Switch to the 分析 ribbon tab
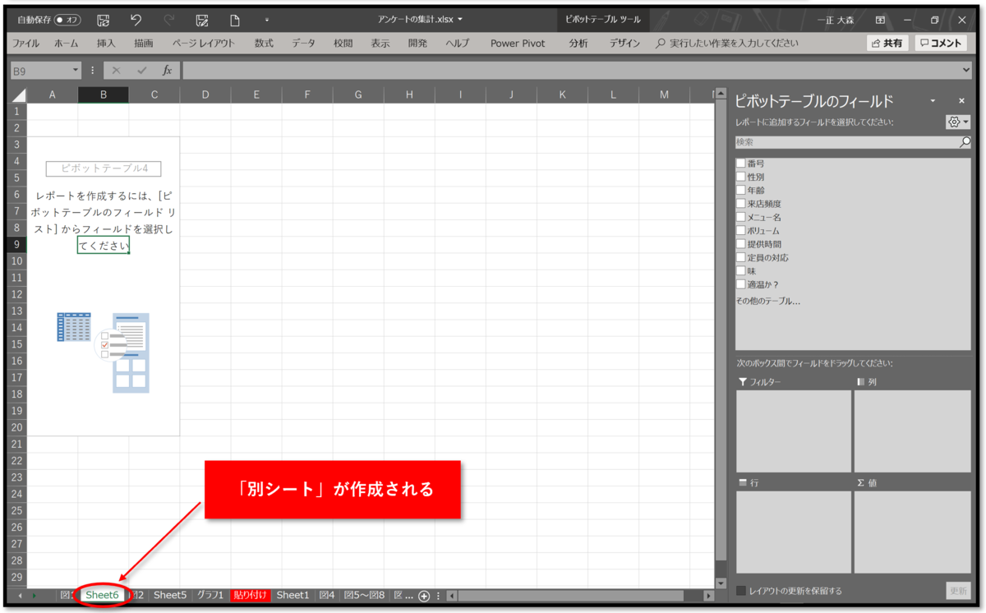The image size is (986, 613). [x=578, y=42]
